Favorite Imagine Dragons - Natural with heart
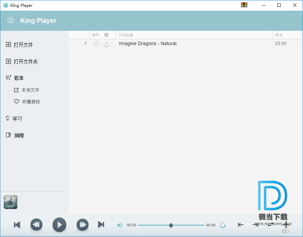The height and width of the screenshot is (237, 303). (96, 43)
